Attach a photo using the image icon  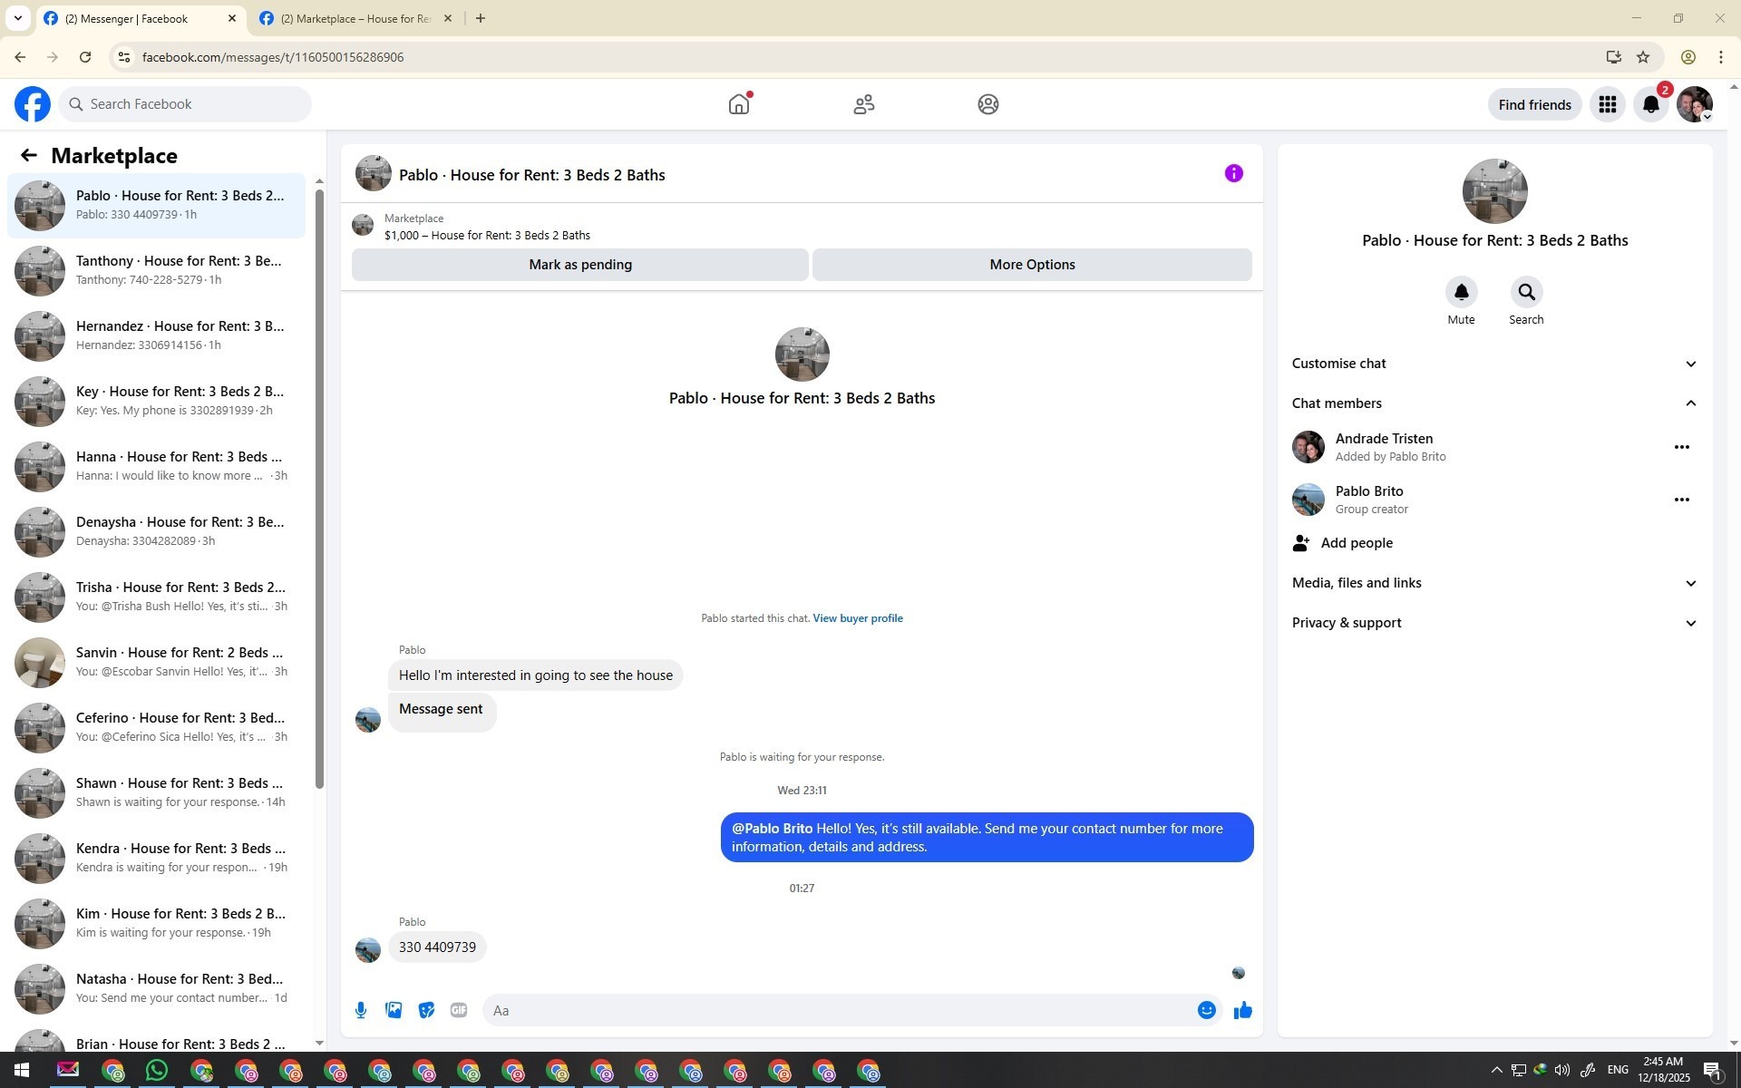[x=394, y=1010]
